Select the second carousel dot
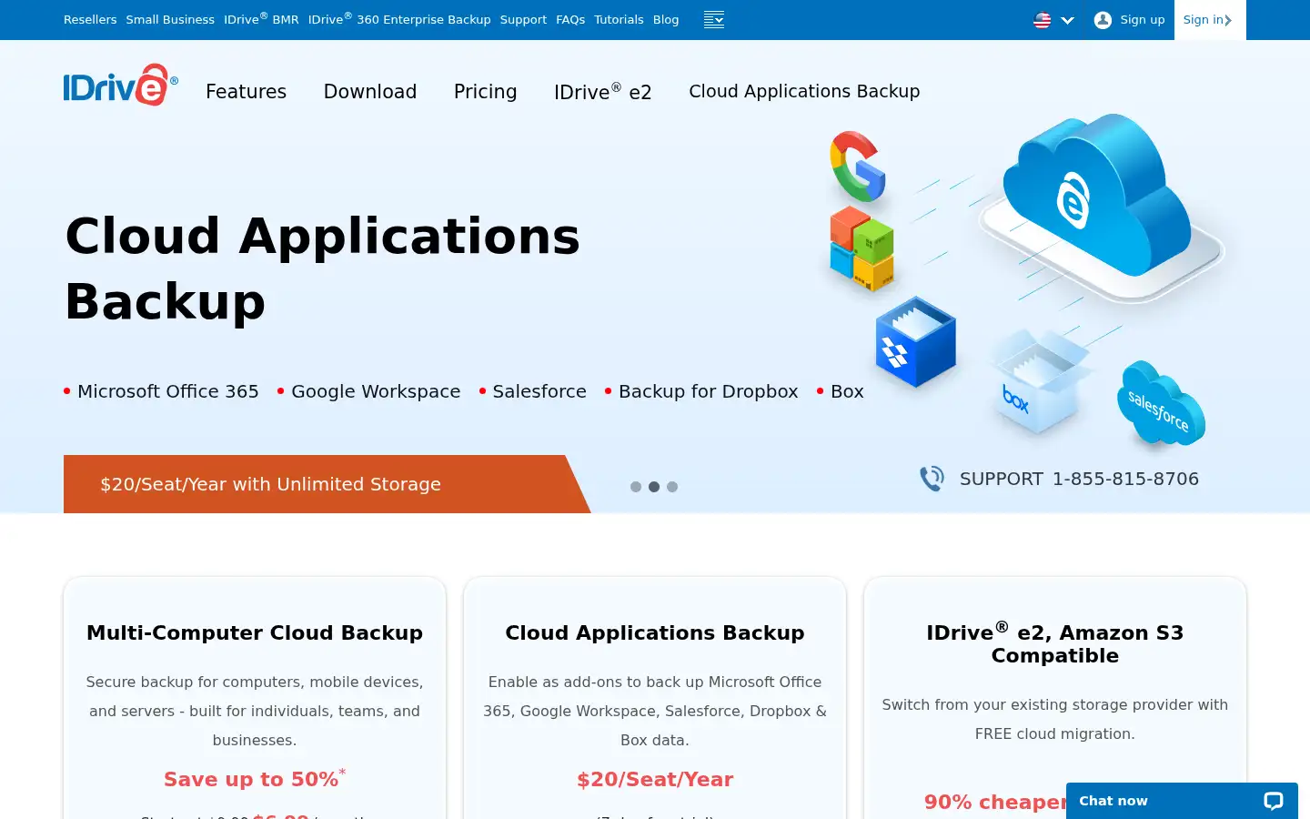Viewport: 1310px width, 819px height. (654, 487)
